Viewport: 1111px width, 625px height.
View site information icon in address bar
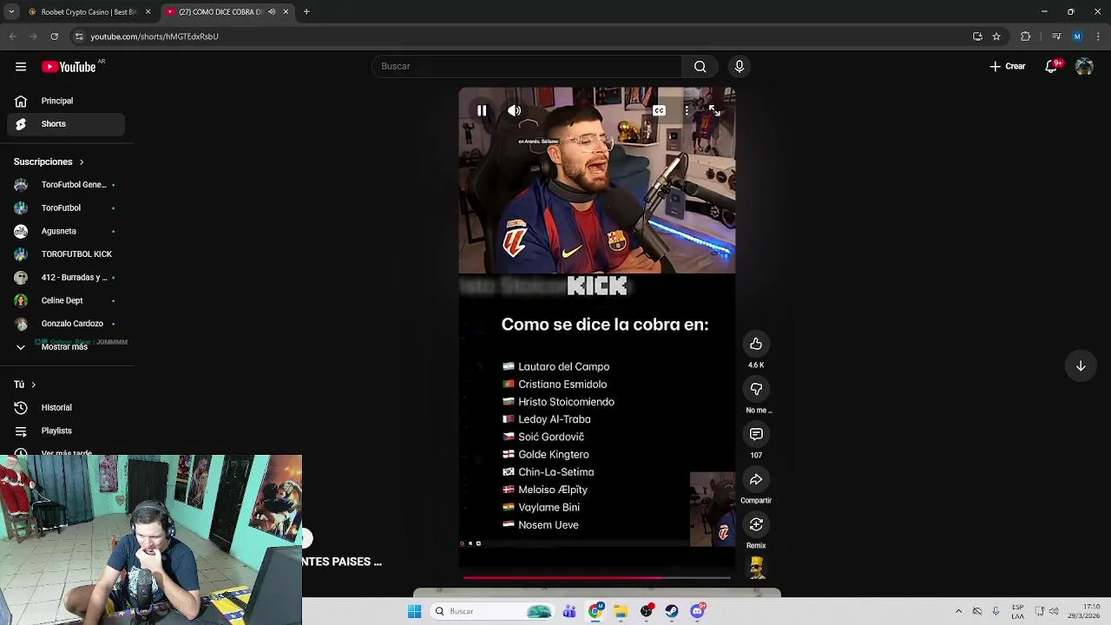[79, 36]
